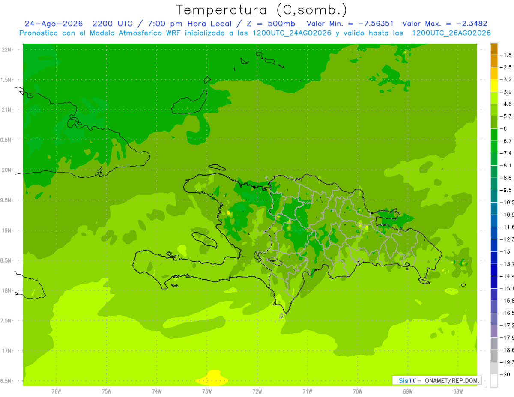This screenshot has height=397, width=514.
Task: Select the '-6.7' colorbar value
Action: tap(506, 141)
